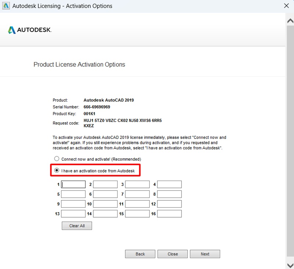Click activation code field 7
294x269 pixels.
pos(137,194)
